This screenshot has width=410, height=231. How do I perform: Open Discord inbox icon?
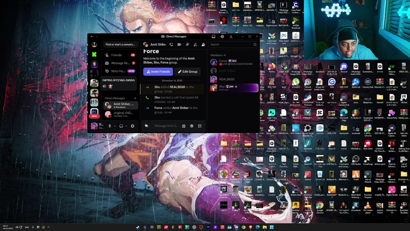pos(214,37)
